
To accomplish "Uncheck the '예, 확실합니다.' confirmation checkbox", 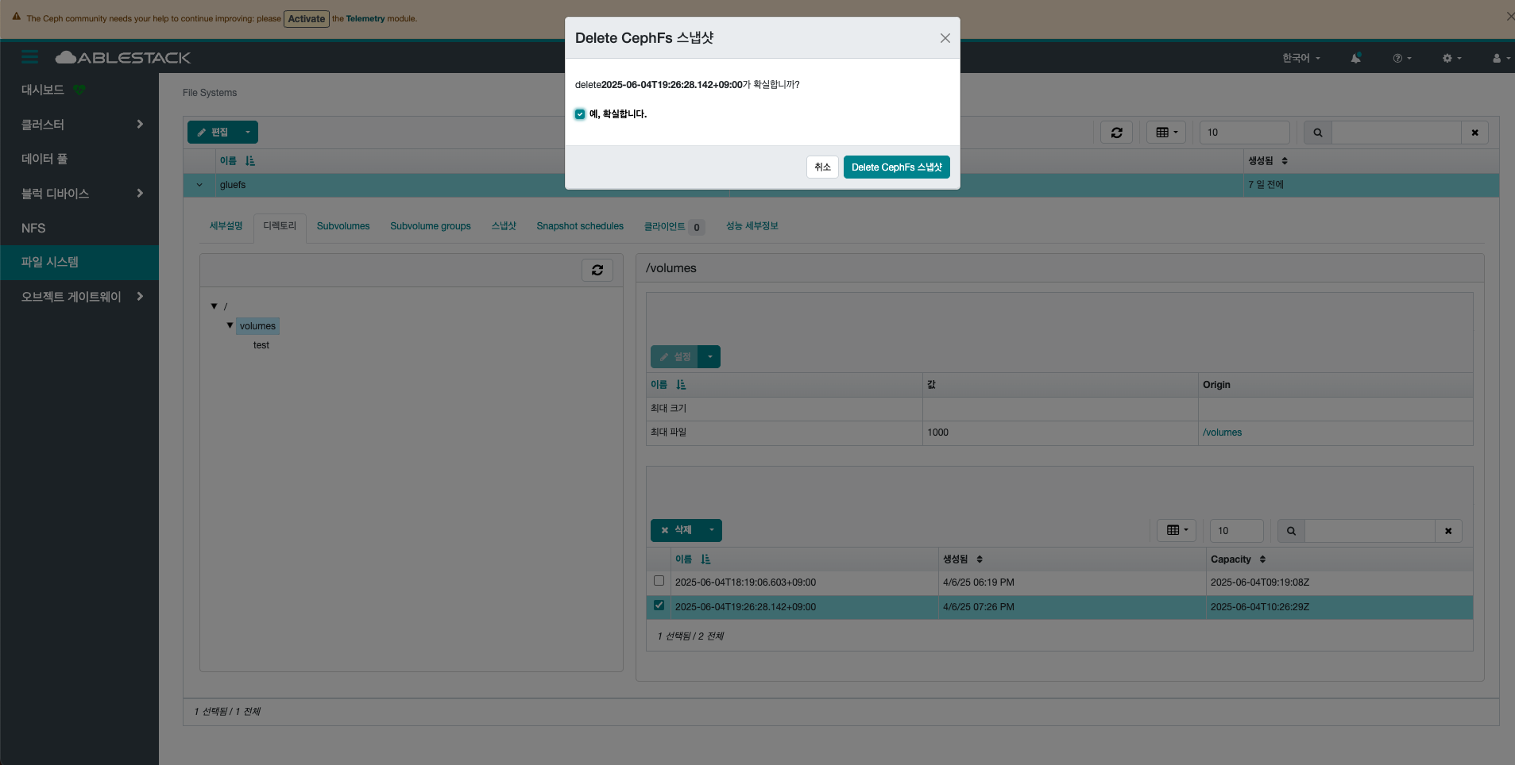I will click(580, 114).
